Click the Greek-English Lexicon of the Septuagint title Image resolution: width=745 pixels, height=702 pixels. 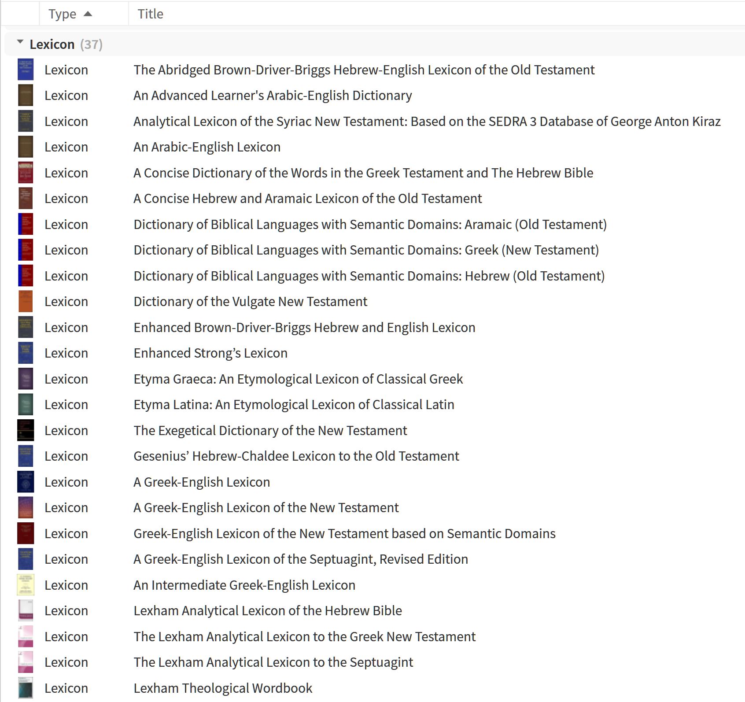tap(301, 559)
